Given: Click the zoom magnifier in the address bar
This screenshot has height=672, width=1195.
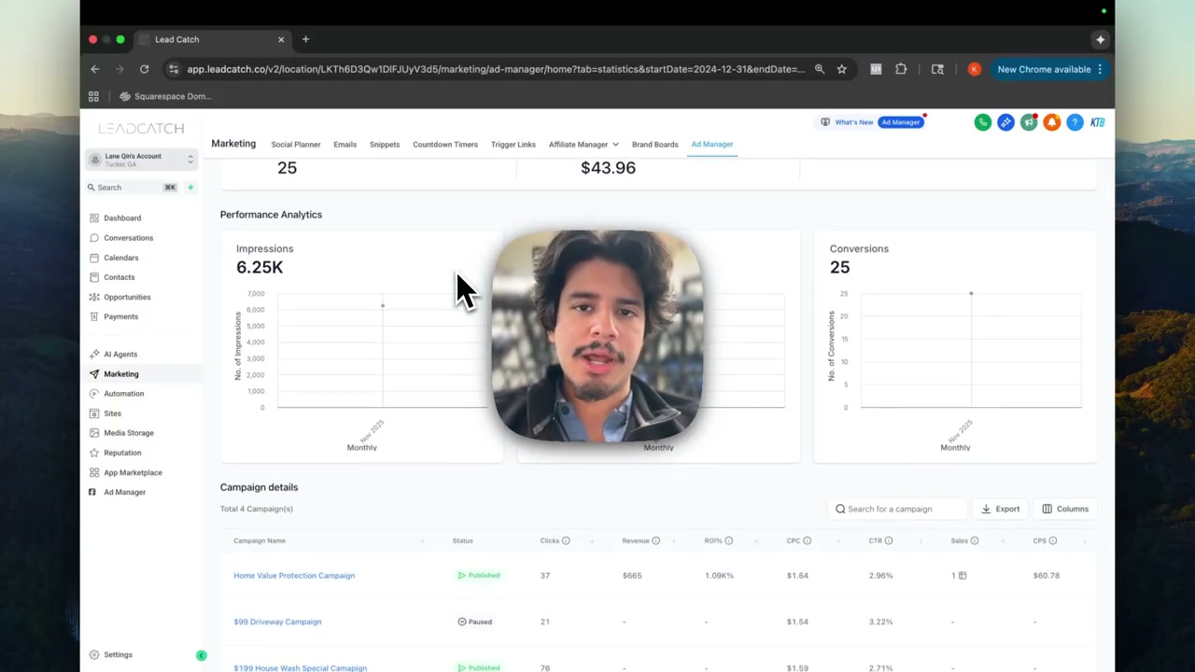Looking at the screenshot, I should (x=819, y=69).
